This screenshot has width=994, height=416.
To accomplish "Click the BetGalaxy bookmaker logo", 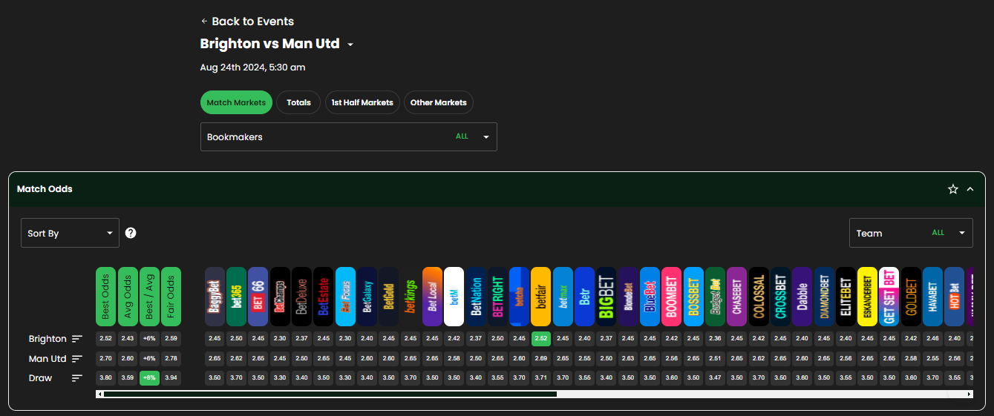I will [x=367, y=297].
